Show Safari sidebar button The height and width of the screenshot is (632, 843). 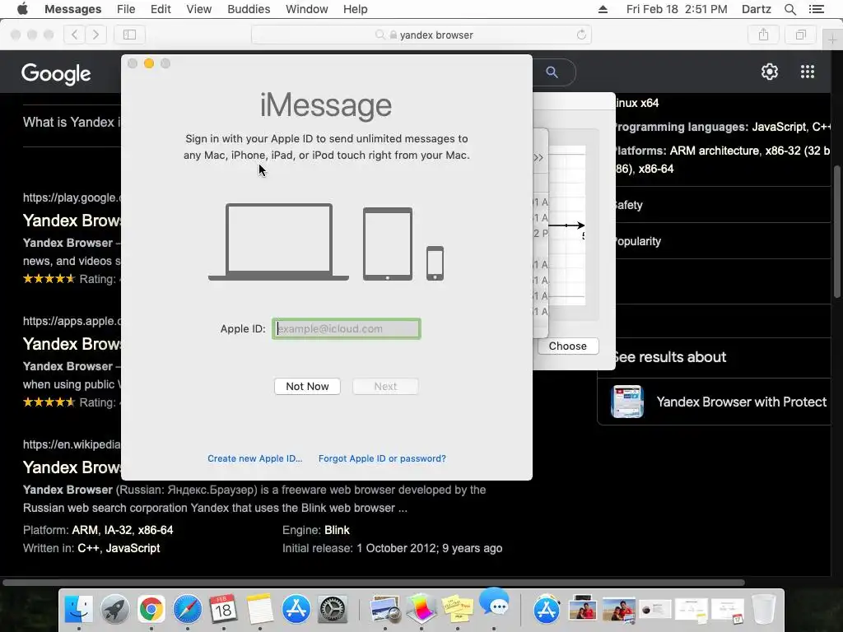coord(129,35)
